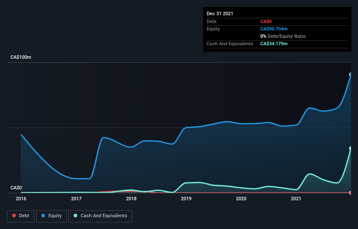Click the CA$34.179m cash value in tooltip
The image size is (358, 229).
[x=274, y=44]
